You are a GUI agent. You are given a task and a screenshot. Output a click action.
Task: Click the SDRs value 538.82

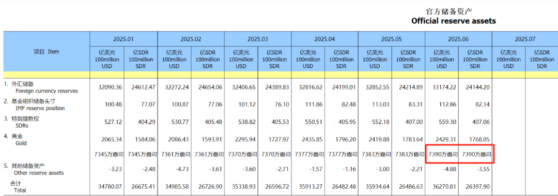coord(247,121)
